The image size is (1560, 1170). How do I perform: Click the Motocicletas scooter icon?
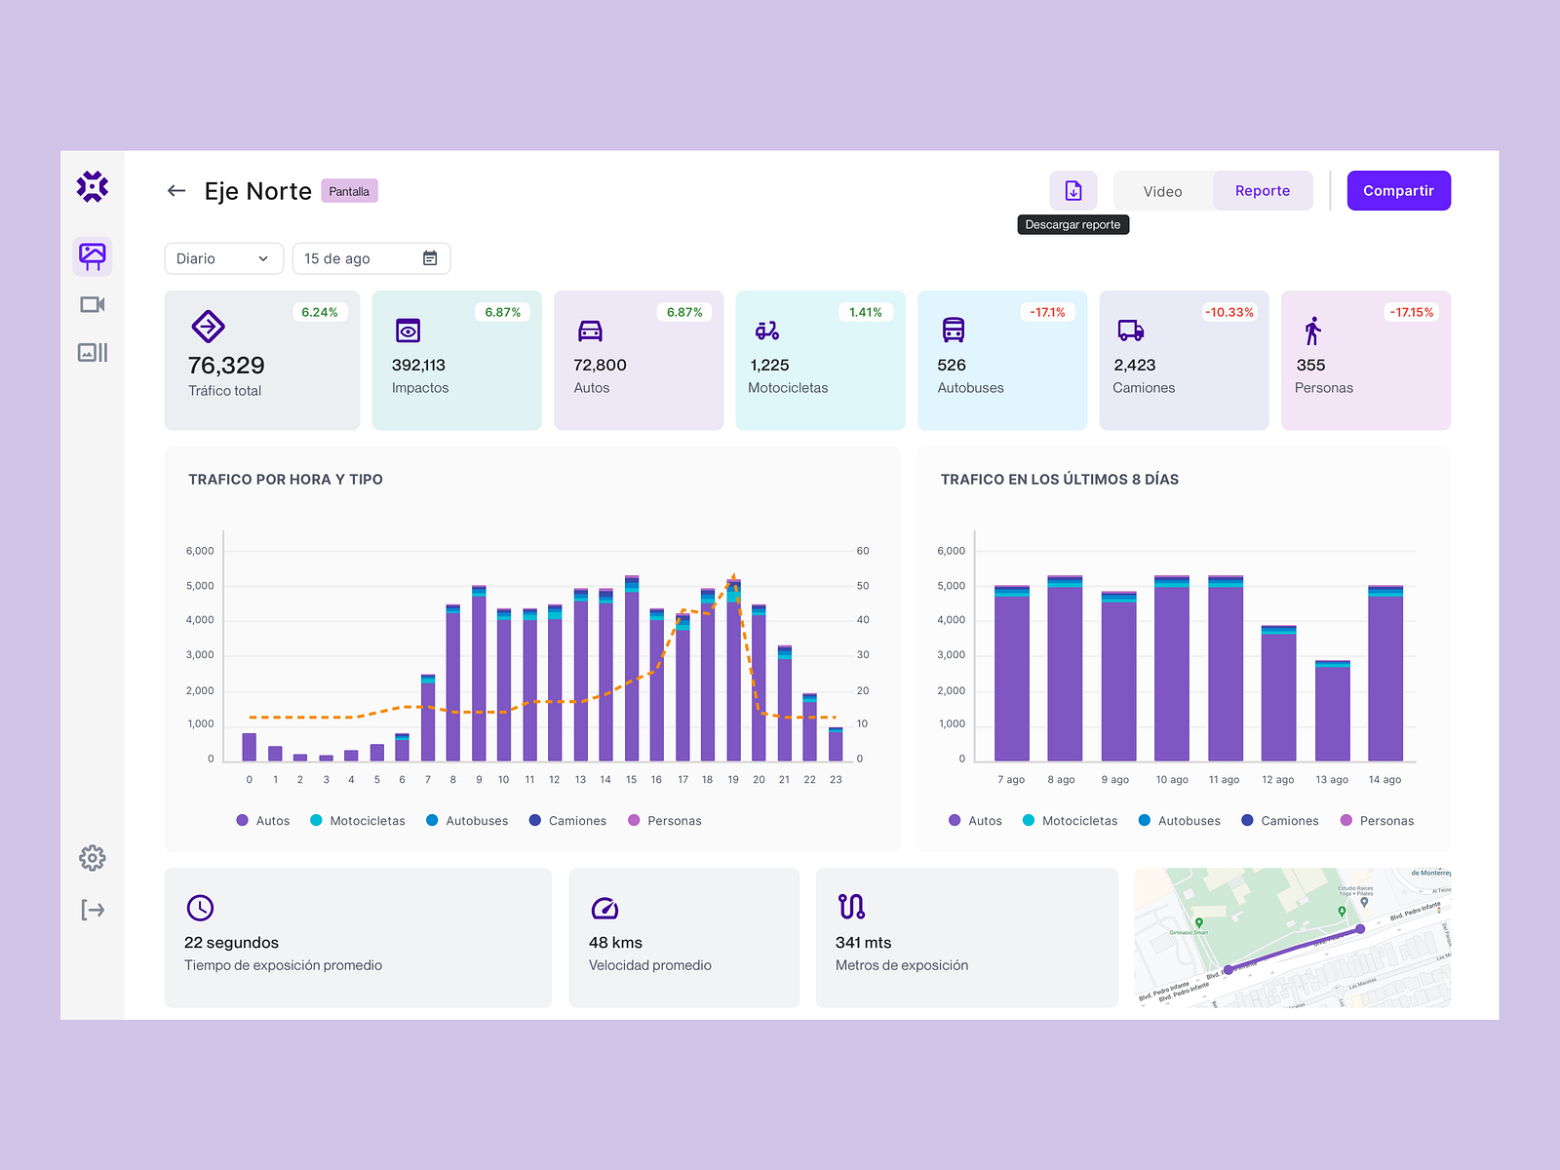click(x=767, y=331)
